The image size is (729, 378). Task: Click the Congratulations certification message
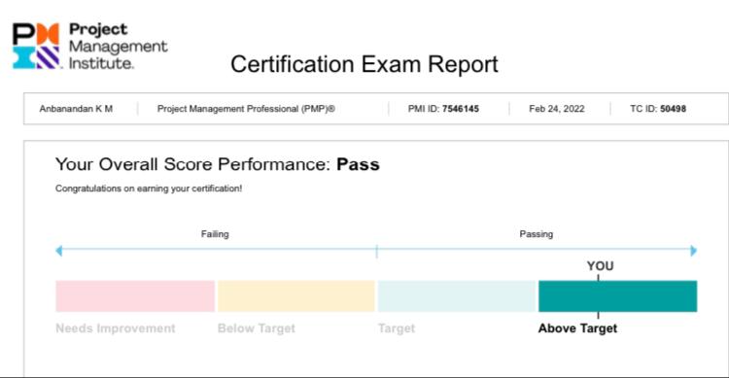pos(149,189)
